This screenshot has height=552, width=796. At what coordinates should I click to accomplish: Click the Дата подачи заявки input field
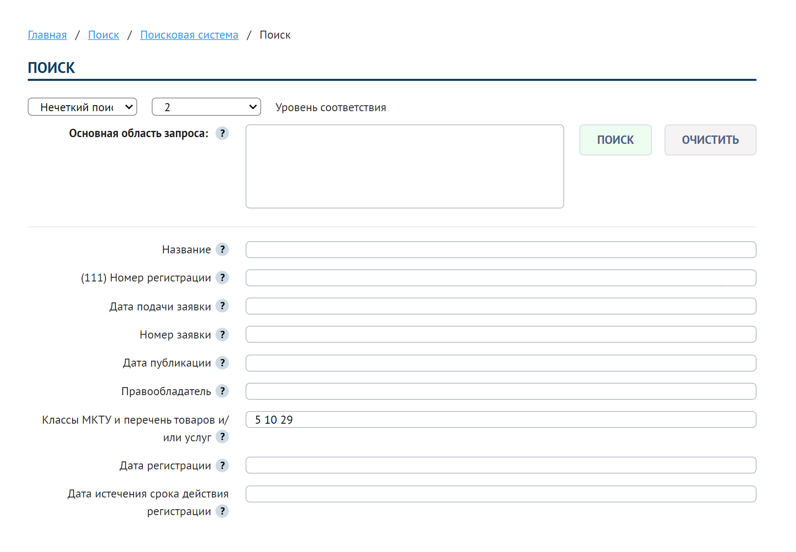501,306
